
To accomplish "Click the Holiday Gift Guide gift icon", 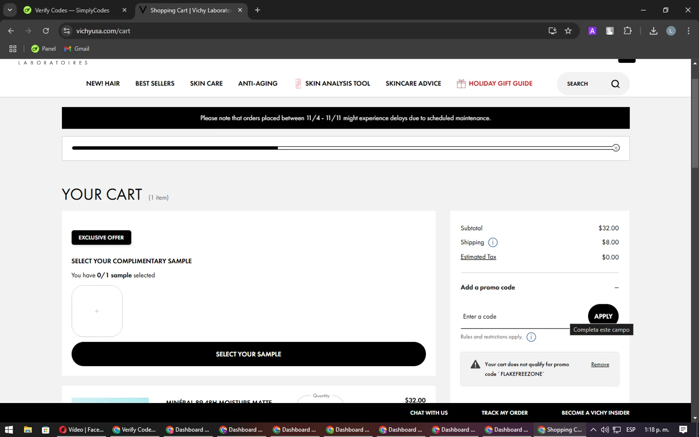I will (x=461, y=83).
